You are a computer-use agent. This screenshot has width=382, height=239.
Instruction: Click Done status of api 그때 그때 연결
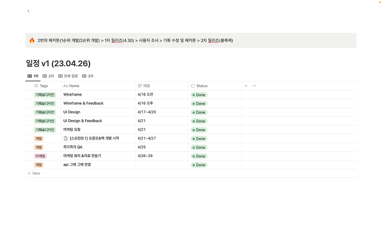[x=199, y=165]
